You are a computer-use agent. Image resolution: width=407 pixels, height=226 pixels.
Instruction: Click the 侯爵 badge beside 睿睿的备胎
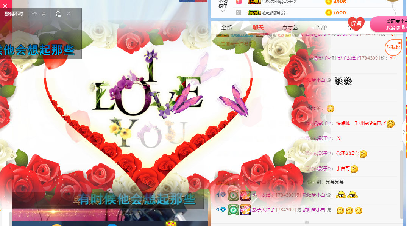click(x=254, y=13)
